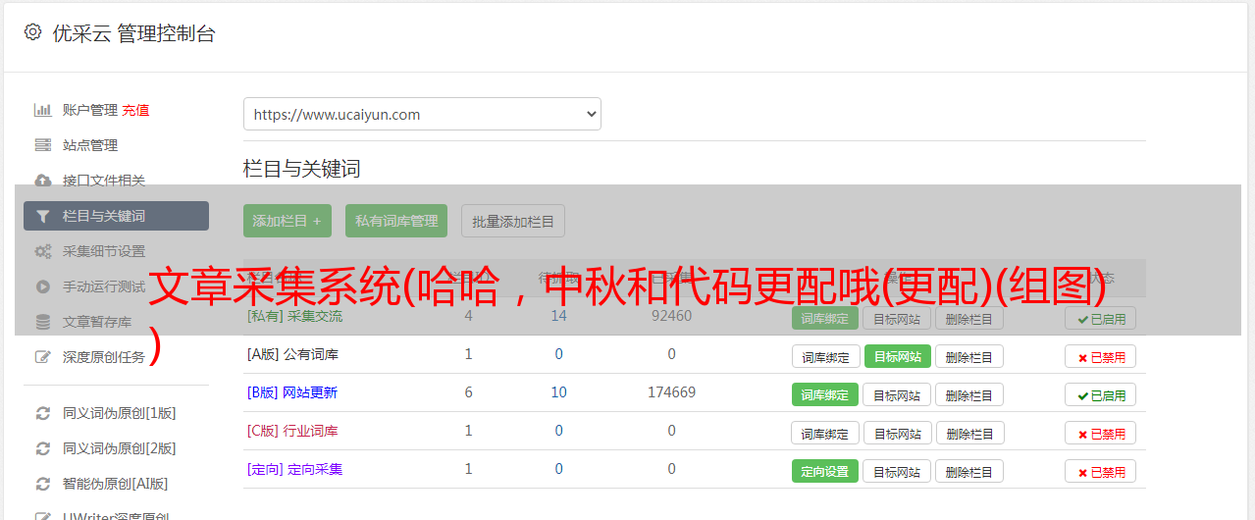
Task: Click the refresh icon for 同义词伪原创[2版]
Action: click(43, 448)
